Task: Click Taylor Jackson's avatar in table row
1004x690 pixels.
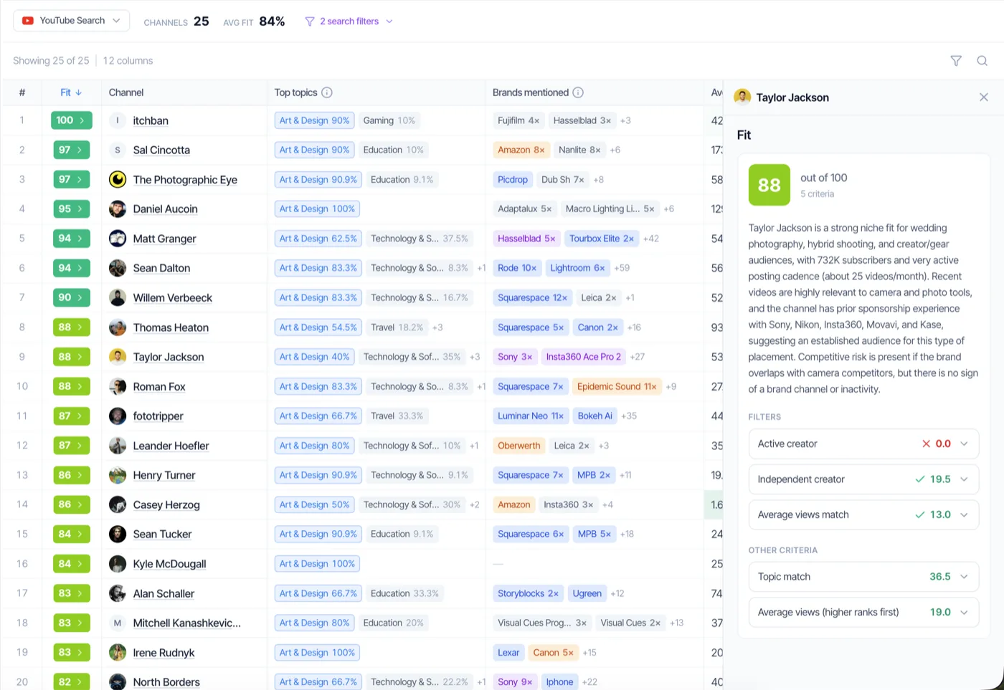Action: point(118,357)
